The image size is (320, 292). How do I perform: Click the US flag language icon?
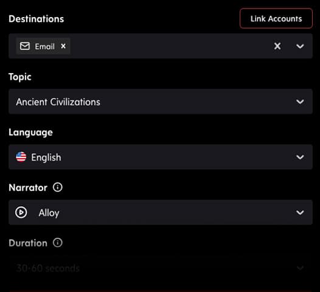pyautogui.click(x=21, y=157)
